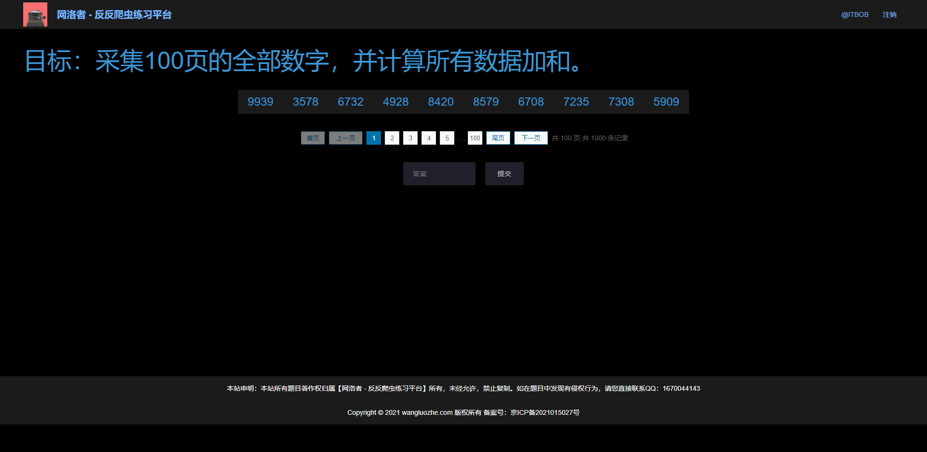Select page 1 in pagination
Viewport: 927px width, 452px height.
374,138
